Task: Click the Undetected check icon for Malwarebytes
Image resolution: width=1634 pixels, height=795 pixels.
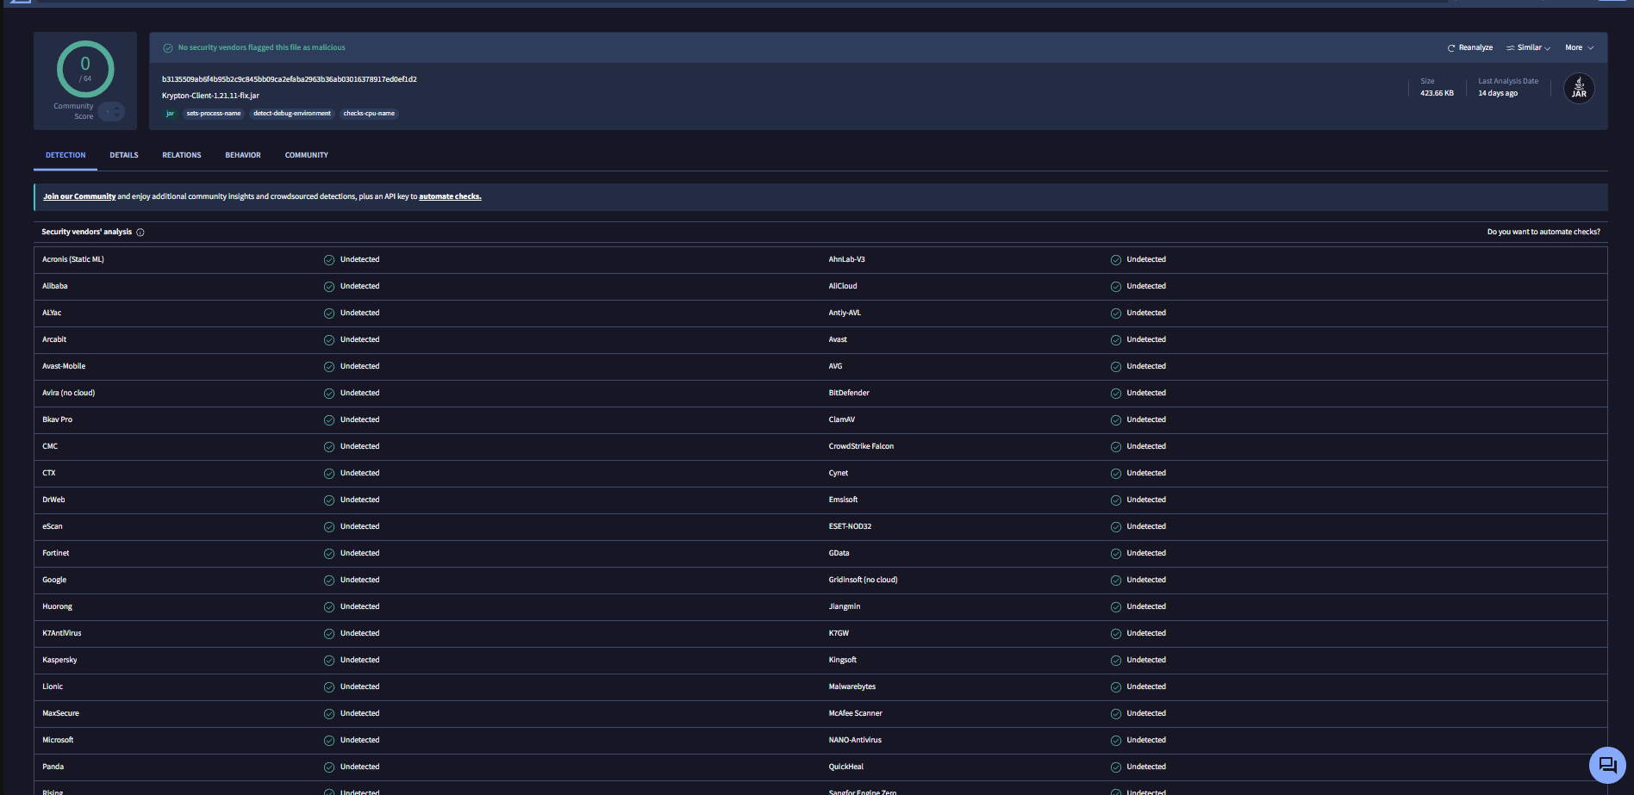Action: (x=1116, y=687)
